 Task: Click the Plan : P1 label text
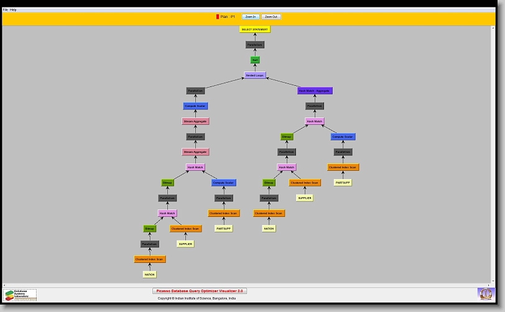[228, 17]
